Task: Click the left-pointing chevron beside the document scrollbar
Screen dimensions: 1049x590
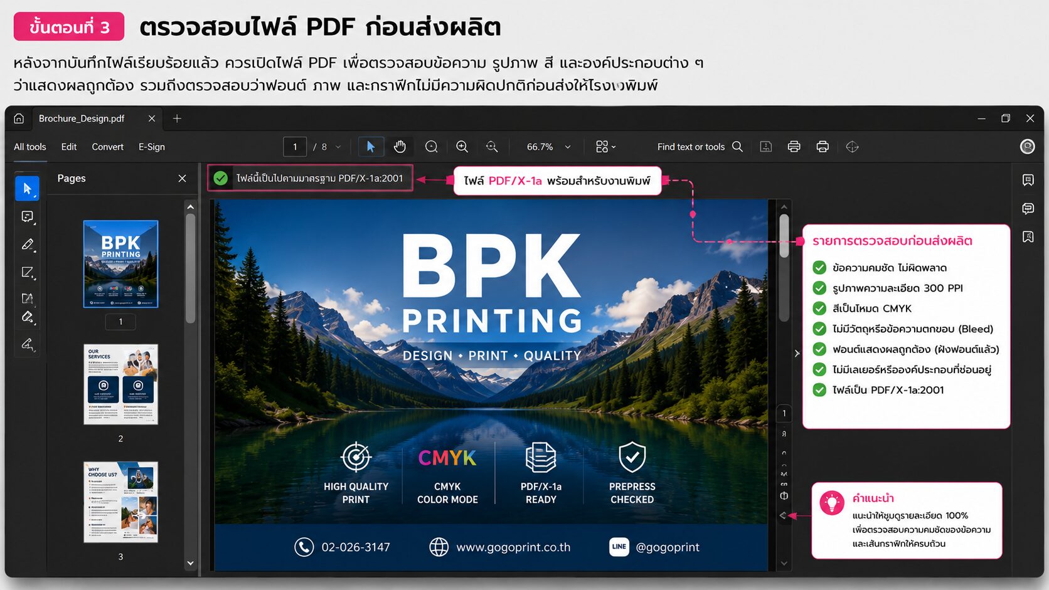Action: pos(783,515)
